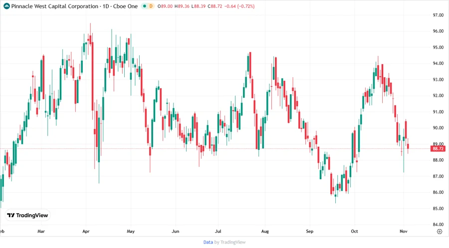Click the Oct label on time axis

tap(354, 232)
